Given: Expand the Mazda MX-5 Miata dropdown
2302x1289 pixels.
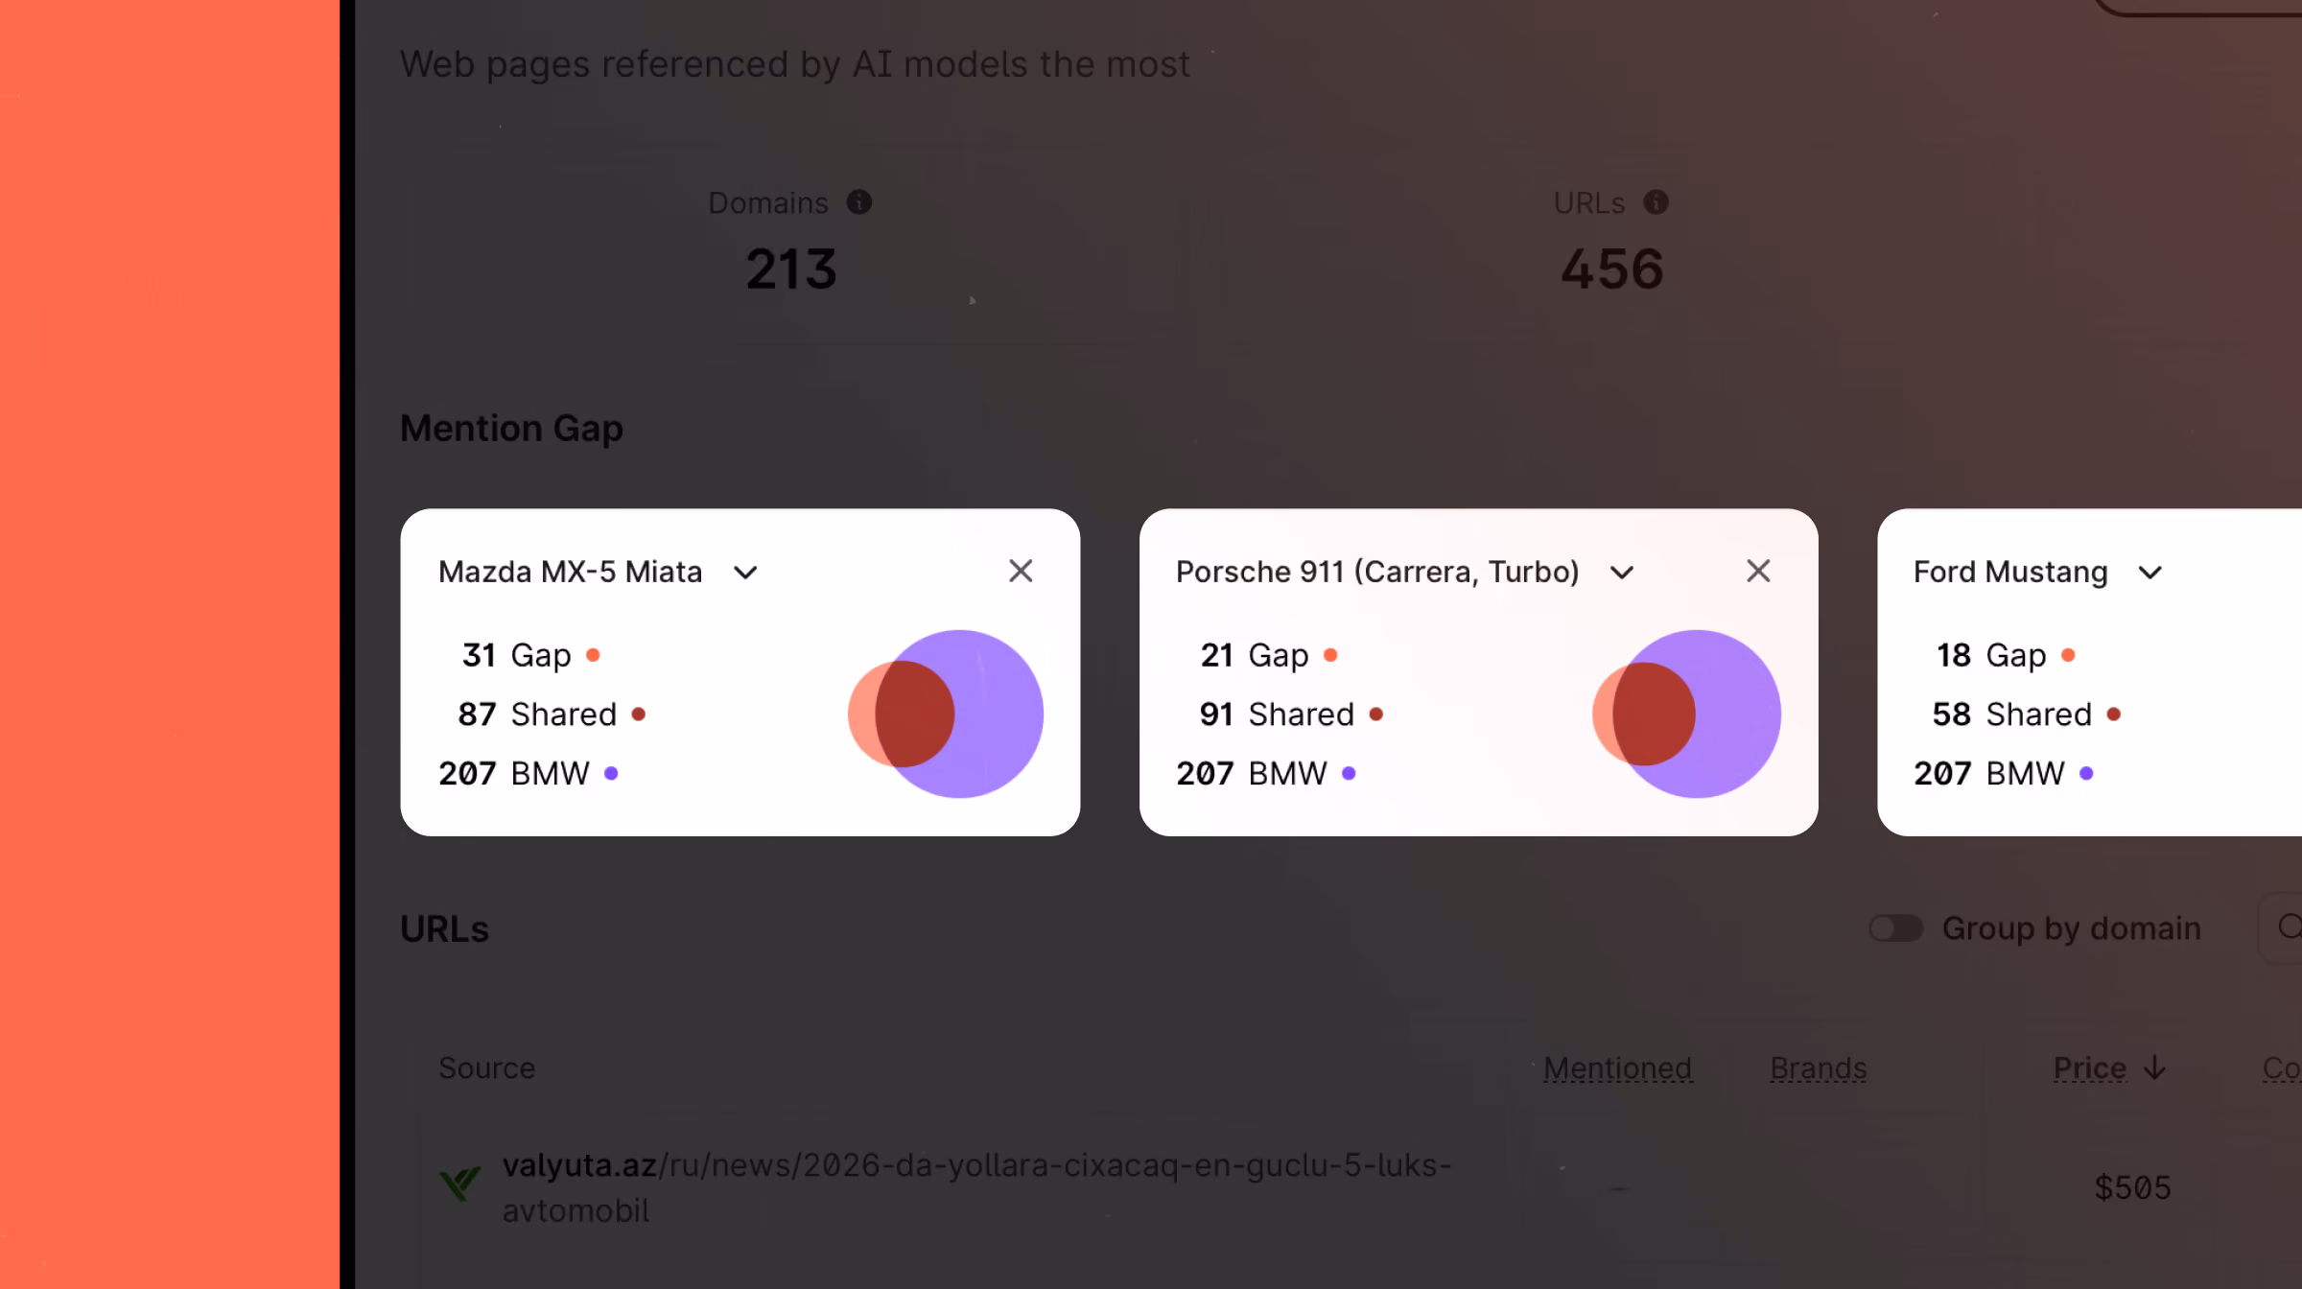Looking at the screenshot, I should 745,573.
